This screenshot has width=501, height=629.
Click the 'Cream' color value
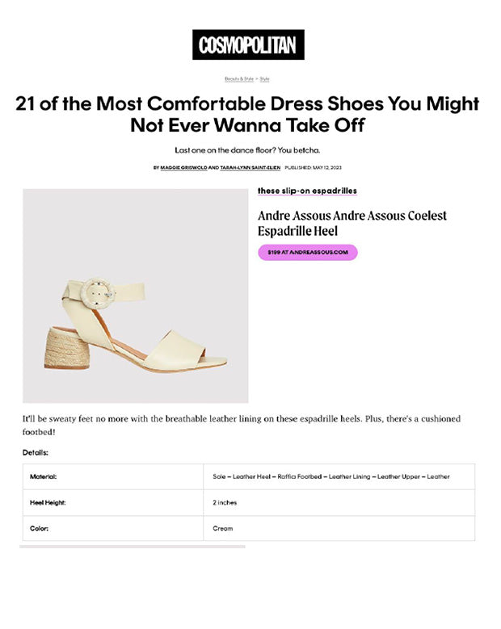pos(223,529)
